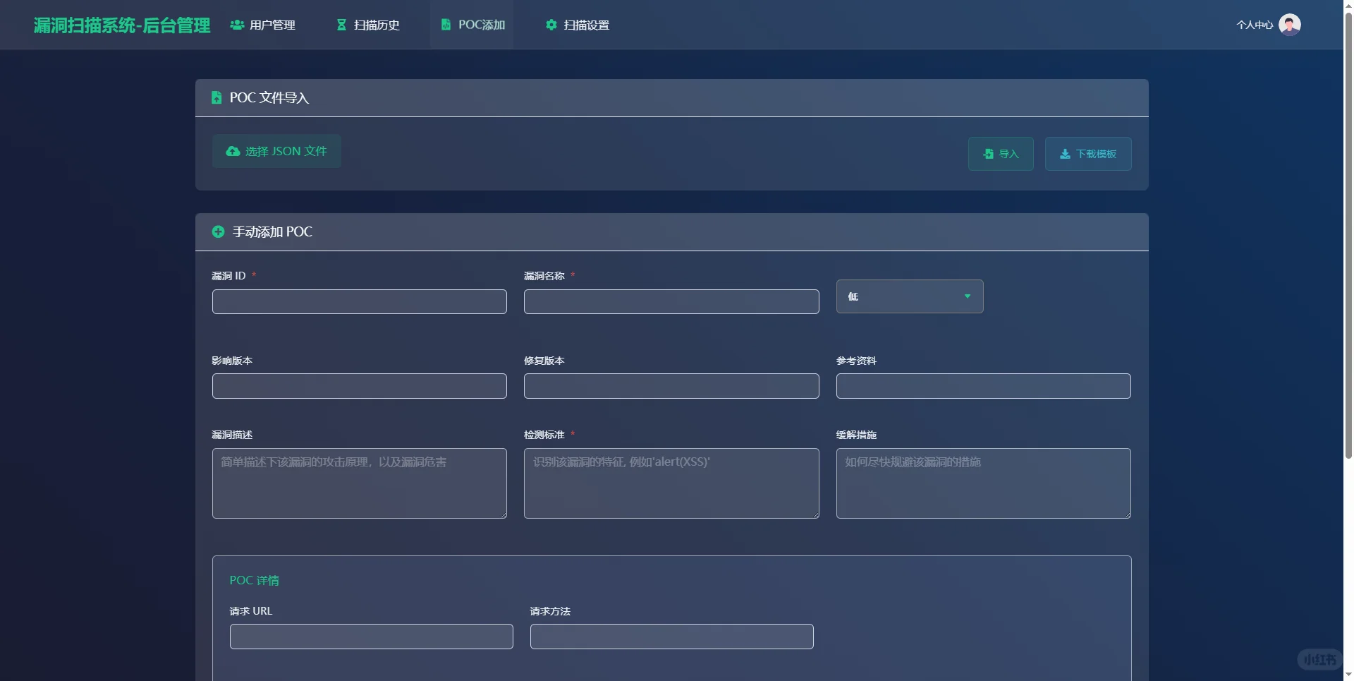The image size is (1354, 681).
Task: Click the 漏洞扫描系统-后台管理 title link
Action: [x=122, y=25]
